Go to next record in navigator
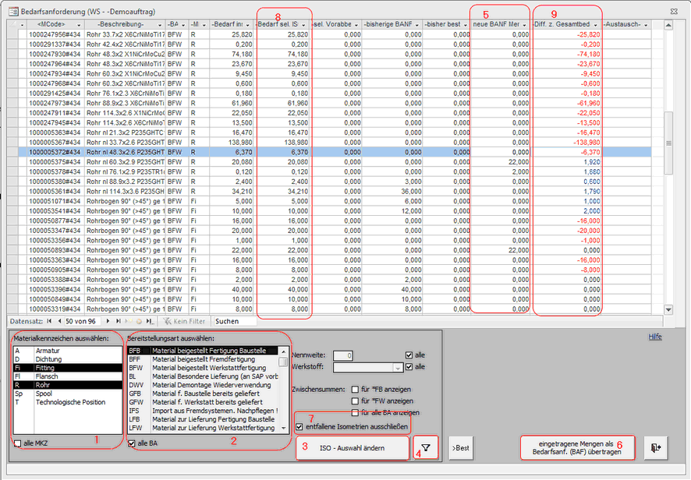This screenshot has height=480, width=691. pos(109,320)
